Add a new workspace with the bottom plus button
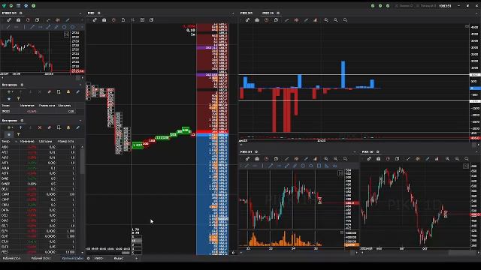Image resolution: width=481 pixels, height=270 pixels. click(137, 258)
